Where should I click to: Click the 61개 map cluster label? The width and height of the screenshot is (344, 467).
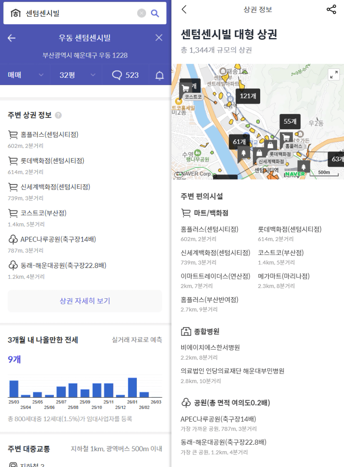click(239, 142)
